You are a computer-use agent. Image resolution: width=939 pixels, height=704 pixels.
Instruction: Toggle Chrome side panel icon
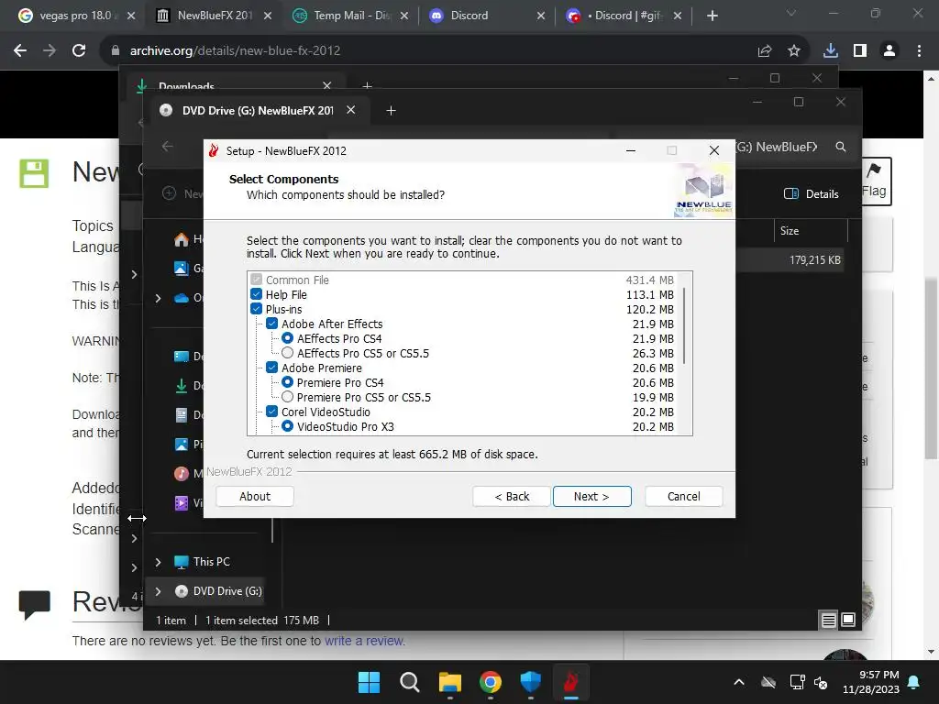(860, 51)
